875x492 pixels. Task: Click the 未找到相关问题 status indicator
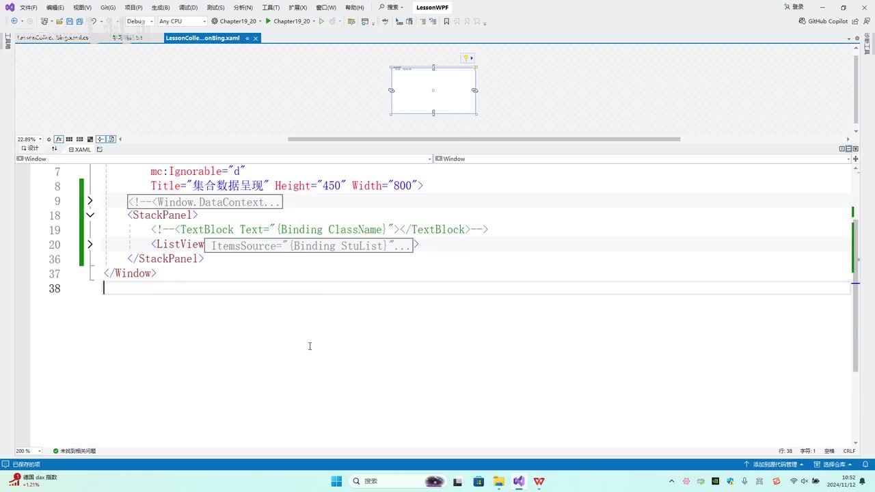75,451
